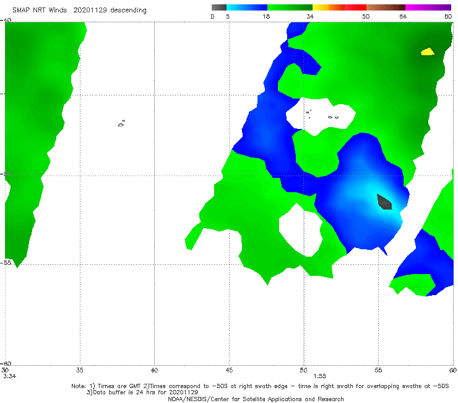This screenshot has width=458, height=403.
Task: Click the latitude label '-55' on the left axis
Action: [6, 262]
